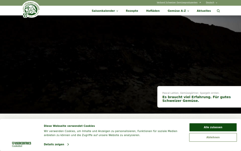Expand the Gemüse A-Z menu
This screenshot has height=151, width=241.
[x=178, y=11]
